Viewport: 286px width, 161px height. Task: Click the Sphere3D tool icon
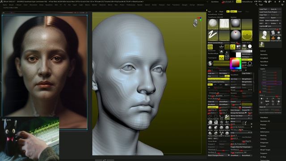[279, 38]
